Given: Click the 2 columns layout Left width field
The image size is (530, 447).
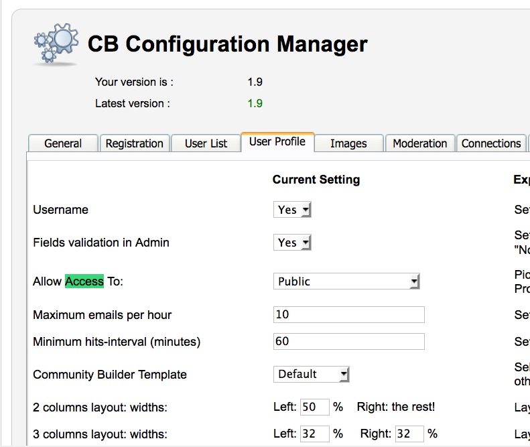Looking at the screenshot, I should (x=315, y=407).
